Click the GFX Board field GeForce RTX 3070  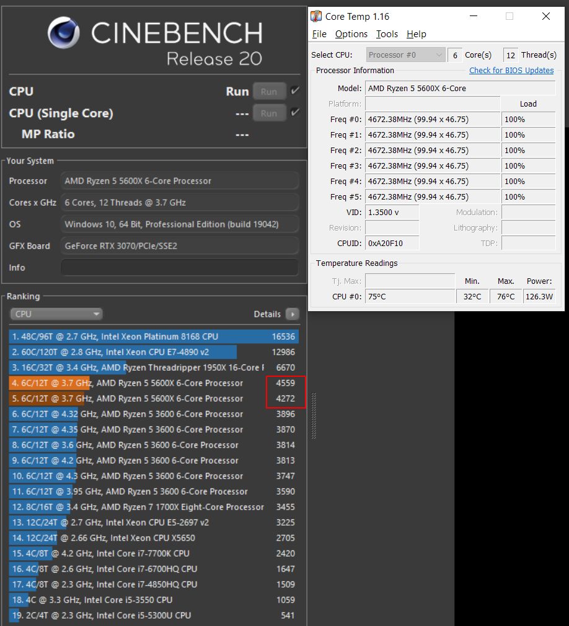tap(180, 246)
